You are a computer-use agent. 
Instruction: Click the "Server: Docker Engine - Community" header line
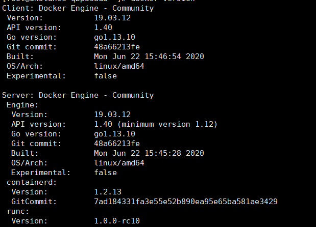coord(78,95)
